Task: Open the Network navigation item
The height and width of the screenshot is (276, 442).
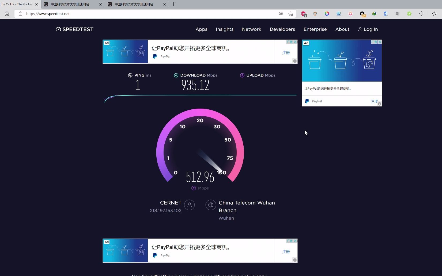Action: click(x=251, y=29)
